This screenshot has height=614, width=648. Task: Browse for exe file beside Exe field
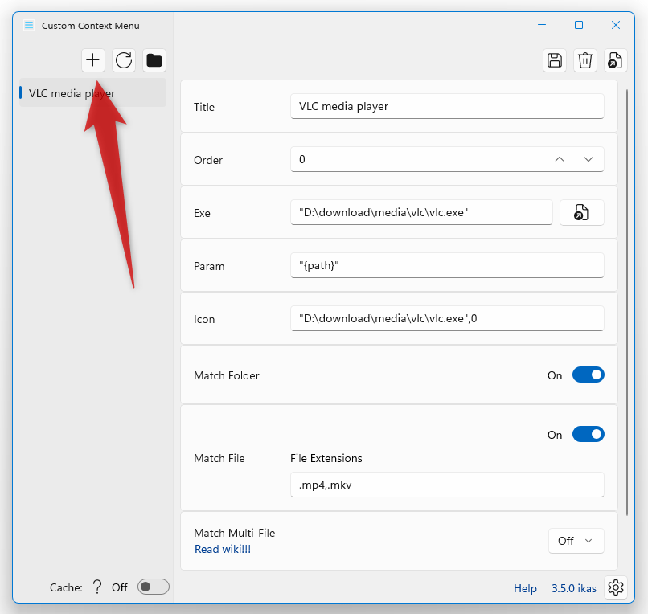click(582, 212)
